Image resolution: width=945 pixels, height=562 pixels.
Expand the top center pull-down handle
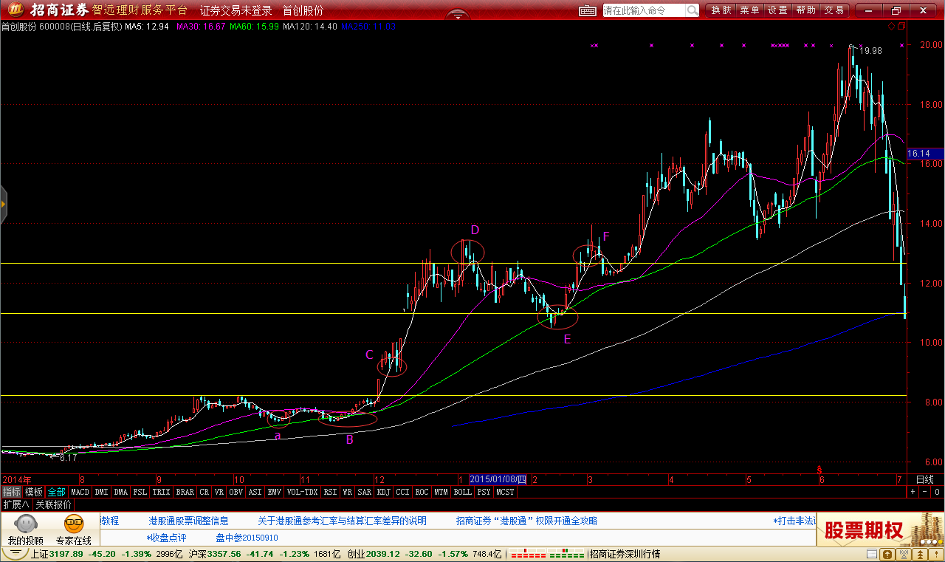tap(457, 13)
